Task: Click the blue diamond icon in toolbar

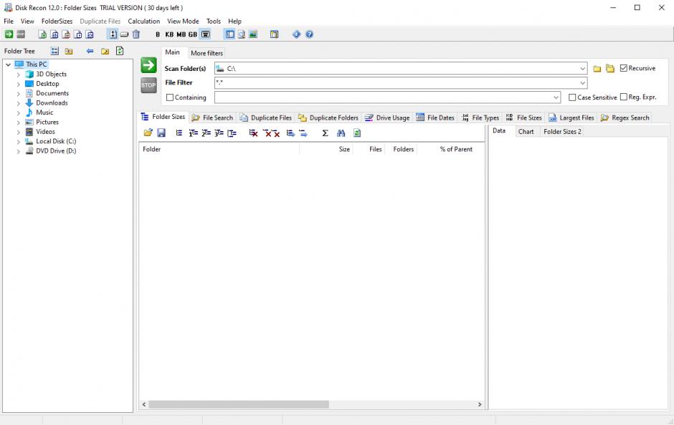Action: (297, 34)
